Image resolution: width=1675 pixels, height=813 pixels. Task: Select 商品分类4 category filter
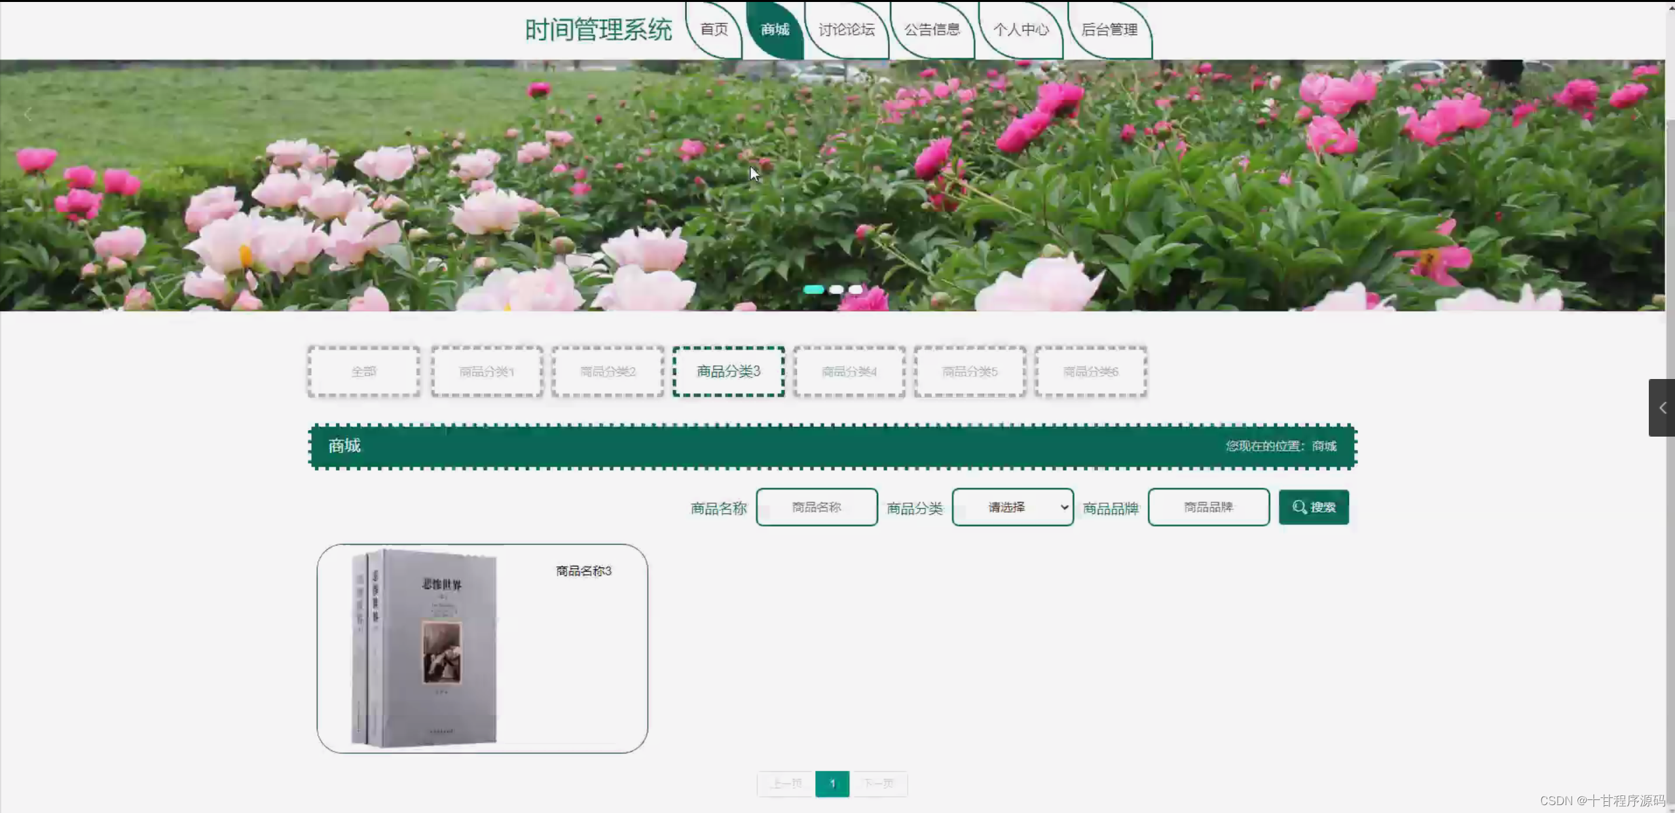(849, 372)
